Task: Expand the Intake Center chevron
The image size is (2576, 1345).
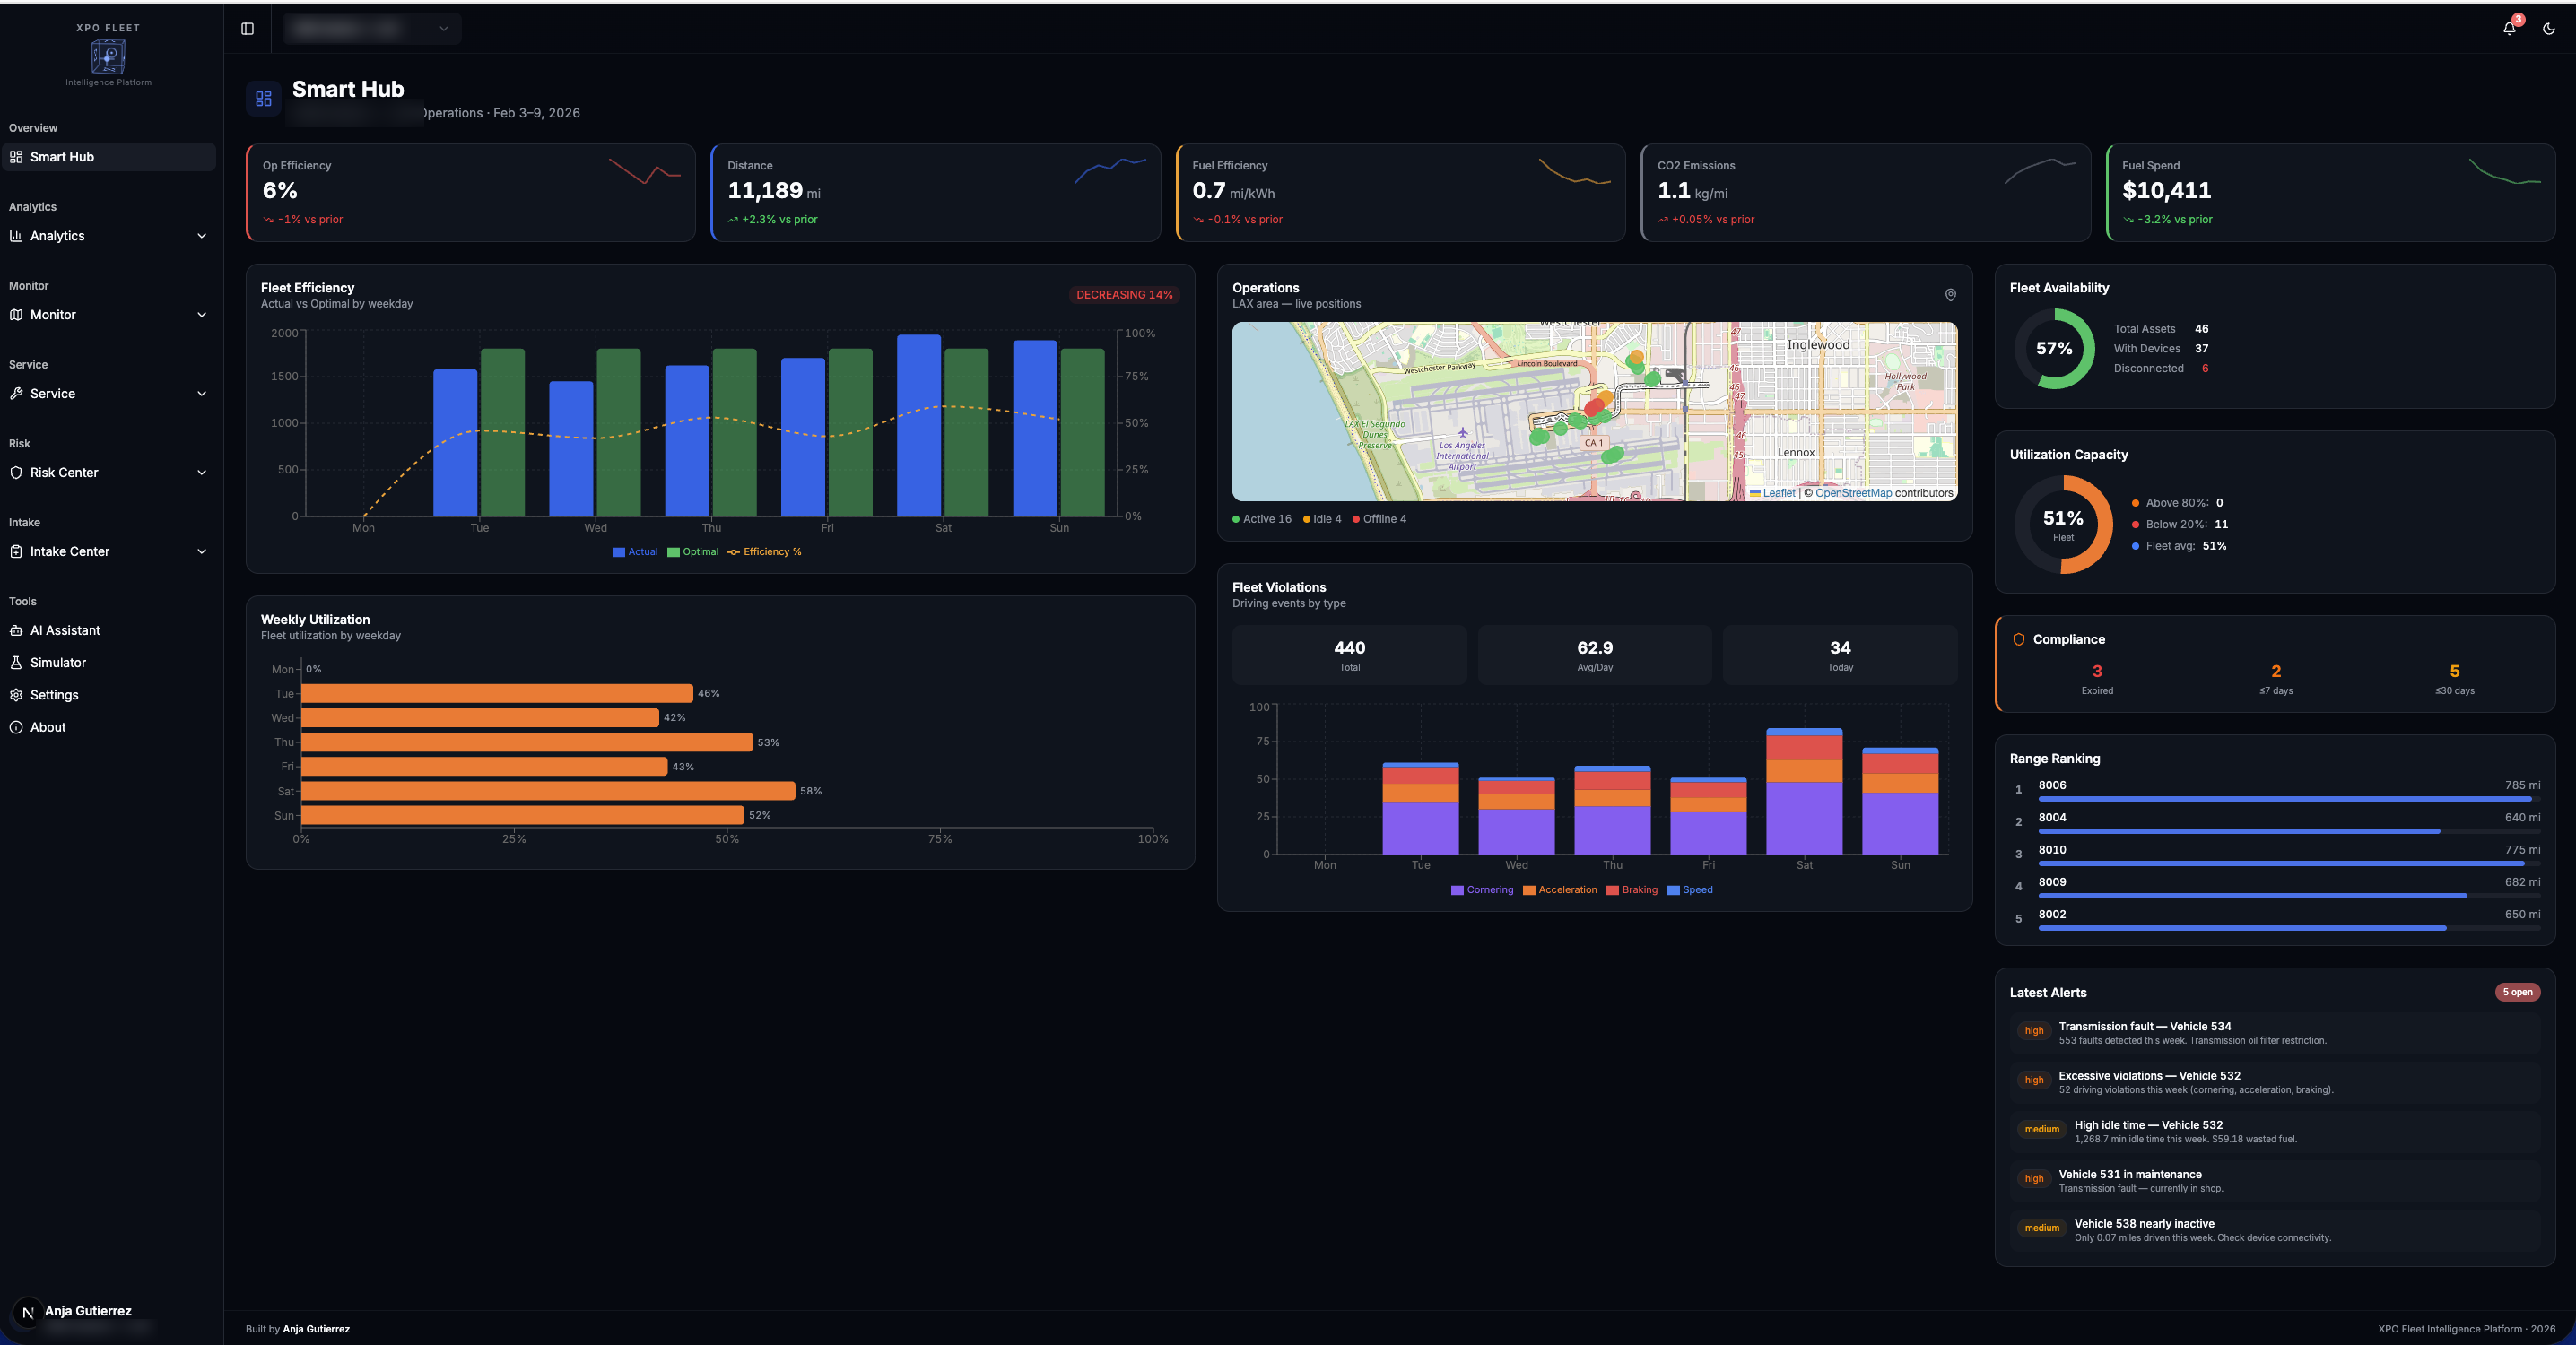Action: pyautogui.click(x=202, y=551)
